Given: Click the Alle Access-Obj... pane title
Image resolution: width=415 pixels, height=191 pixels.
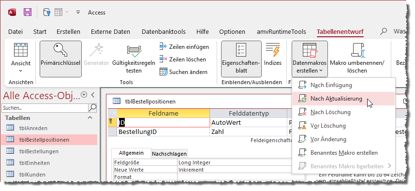Looking at the screenshot, I should point(41,95).
